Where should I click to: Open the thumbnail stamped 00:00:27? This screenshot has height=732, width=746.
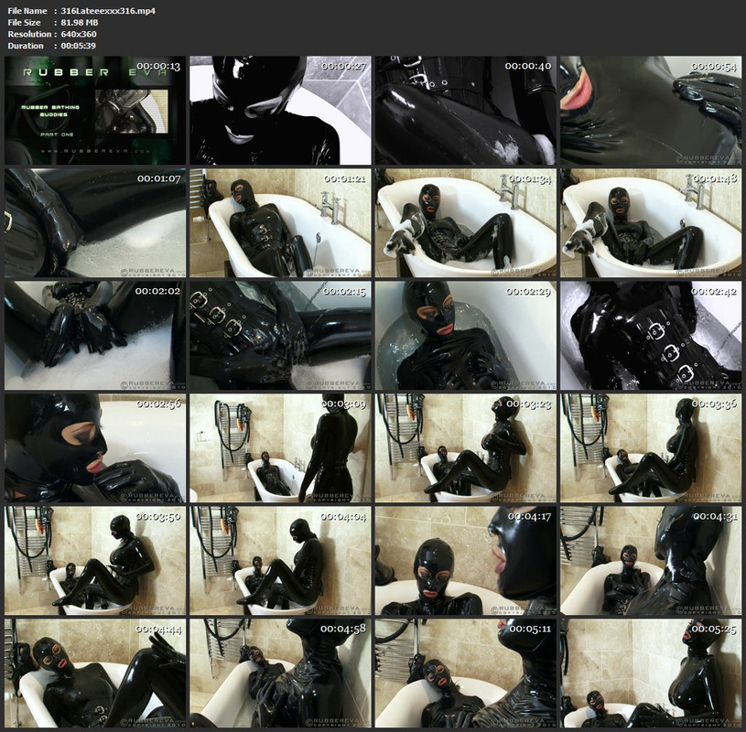[280, 111]
